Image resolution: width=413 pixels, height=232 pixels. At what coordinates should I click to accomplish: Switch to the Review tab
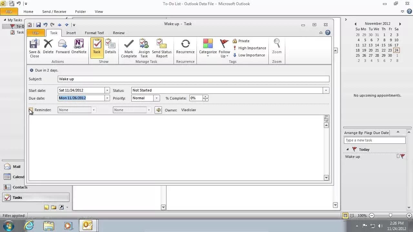pos(119,33)
